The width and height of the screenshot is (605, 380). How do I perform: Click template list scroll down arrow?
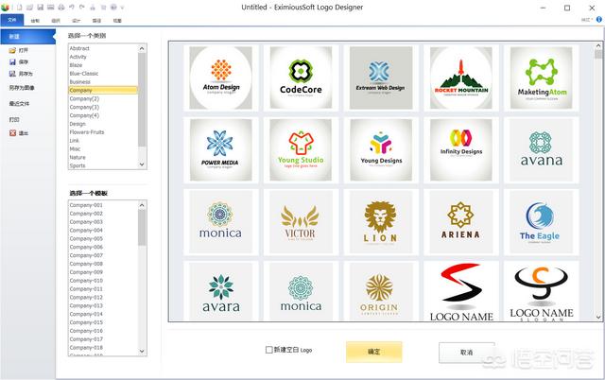(x=142, y=351)
